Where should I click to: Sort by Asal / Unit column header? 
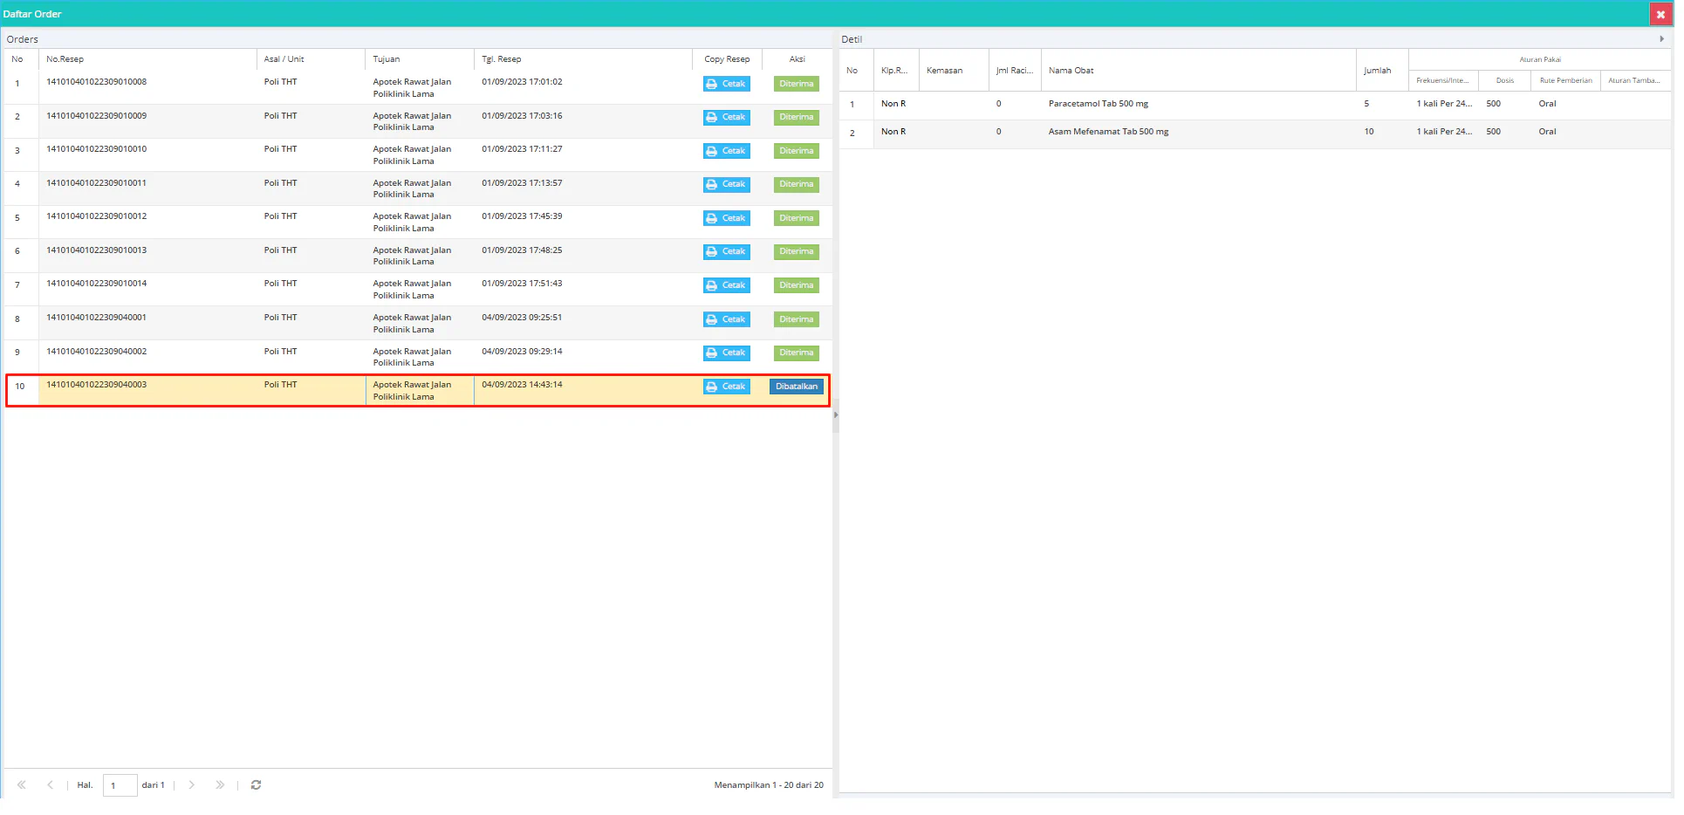(311, 59)
